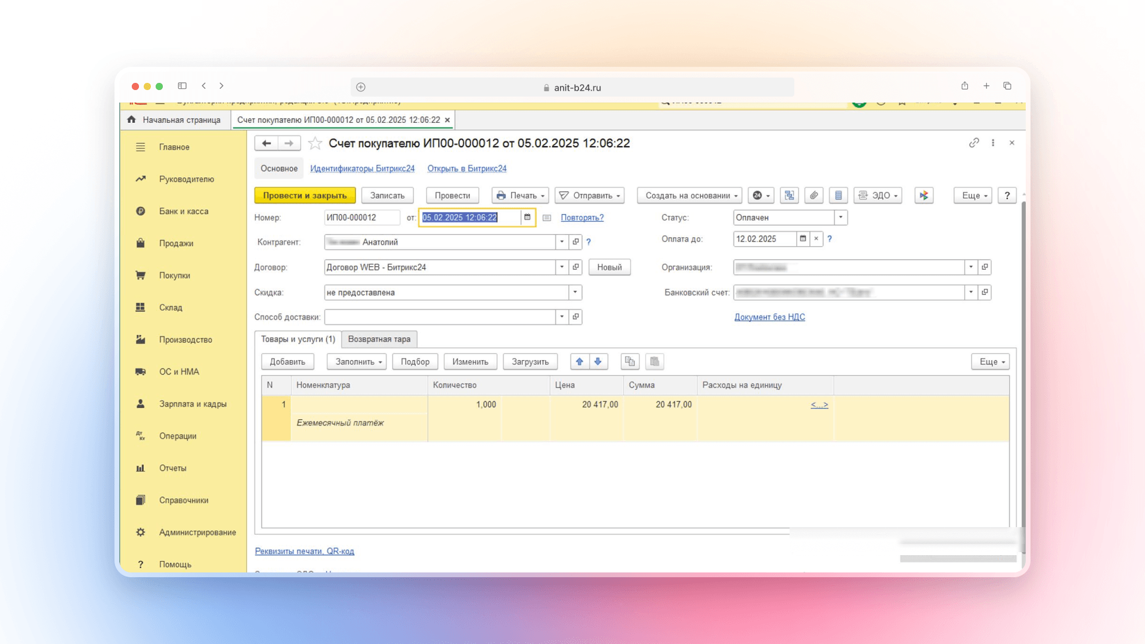Move table row down with arrow
This screenshot has width=1145, height=644.
point(598,361)
